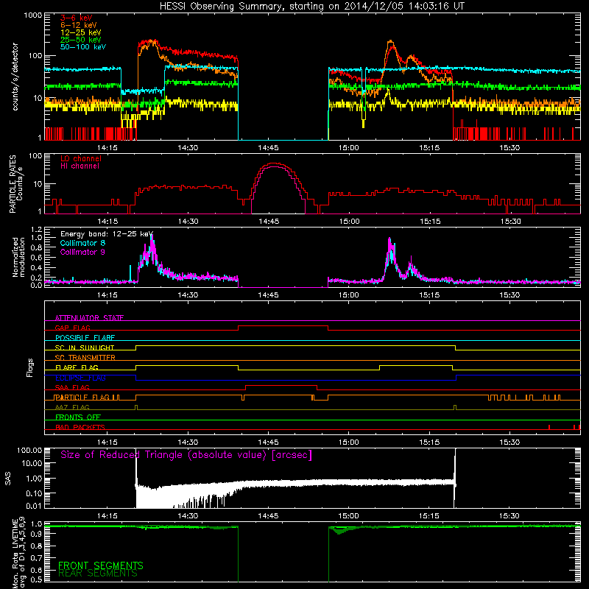
Task: Click the Mon. Rate LIVETIME axis label
Action: (x=18, y=552)
